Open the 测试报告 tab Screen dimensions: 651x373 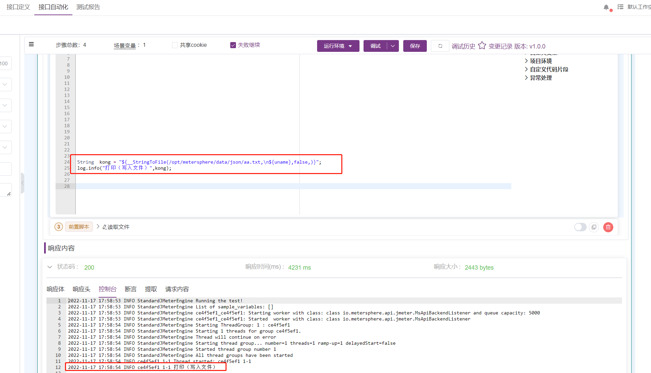[x=88, y=7]
